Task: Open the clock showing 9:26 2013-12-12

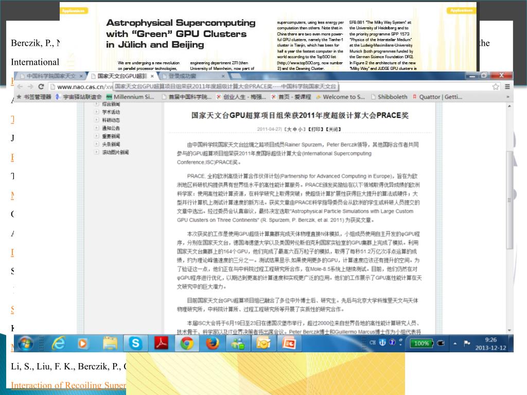Action: point(490,344)
